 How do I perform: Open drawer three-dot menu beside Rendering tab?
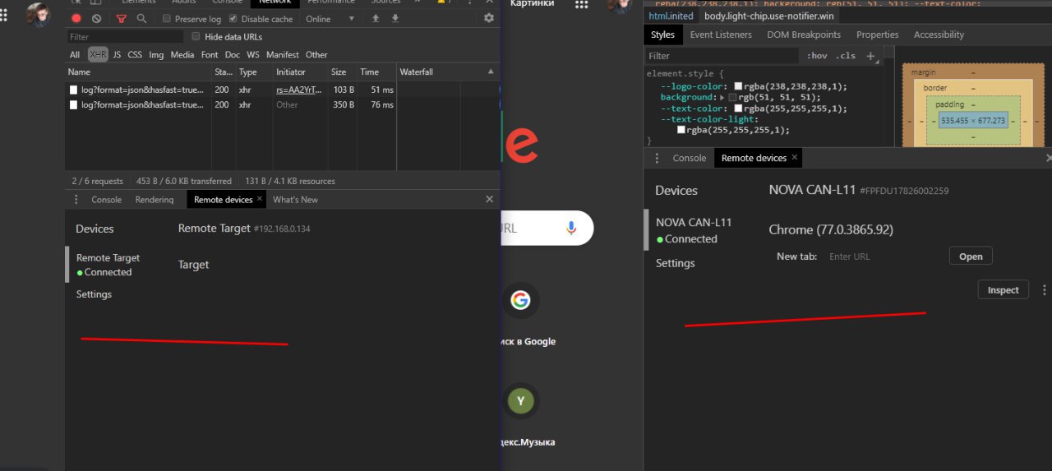(x=76, y=200)
